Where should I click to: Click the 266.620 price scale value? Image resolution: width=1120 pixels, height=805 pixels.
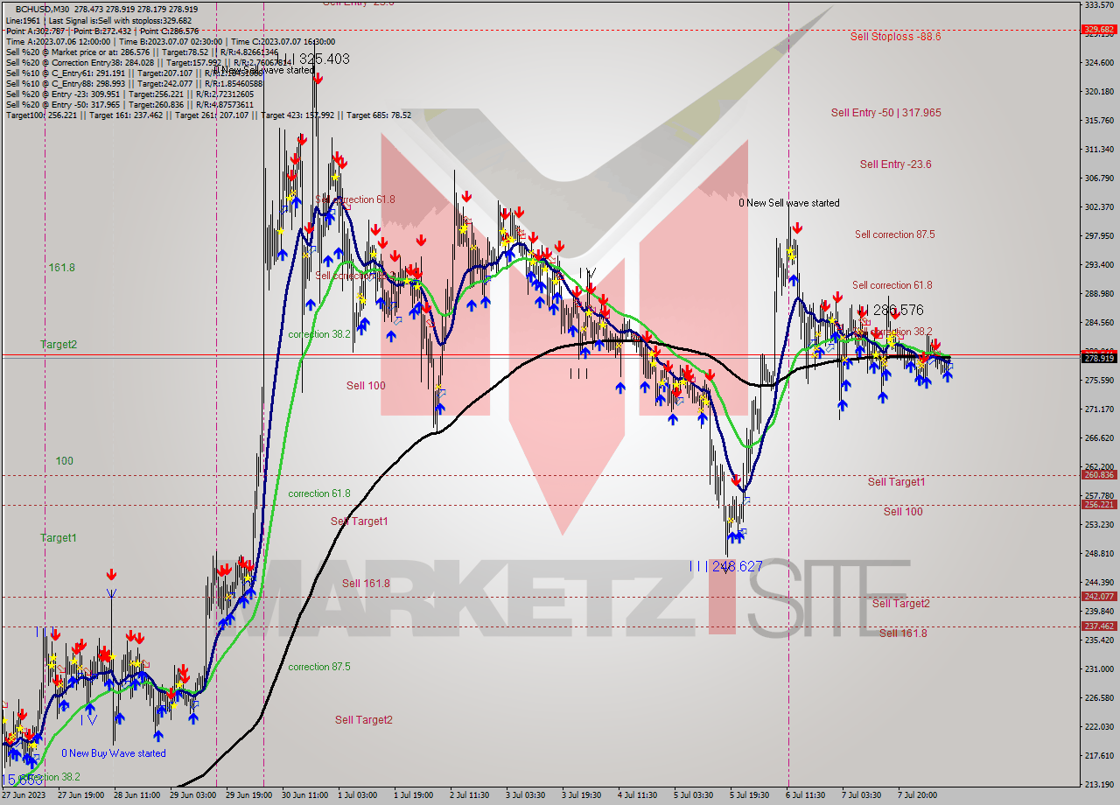(1099, 438)
